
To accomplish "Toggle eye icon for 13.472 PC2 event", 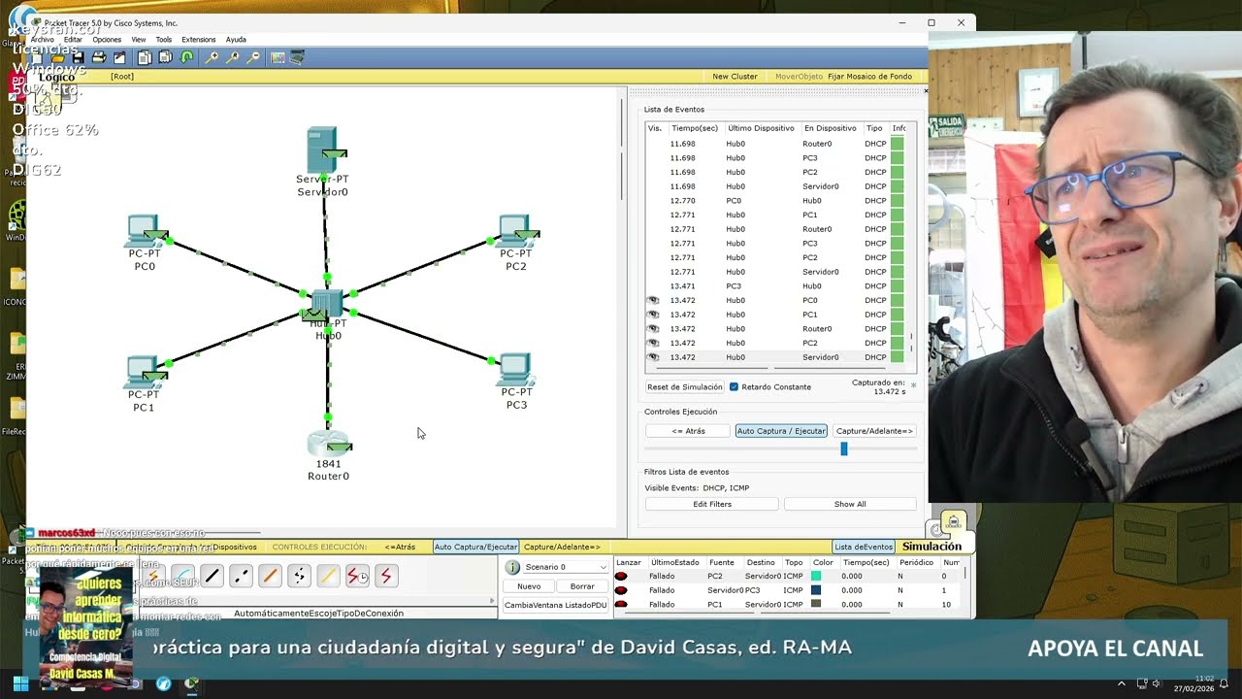I will [653, 343].
